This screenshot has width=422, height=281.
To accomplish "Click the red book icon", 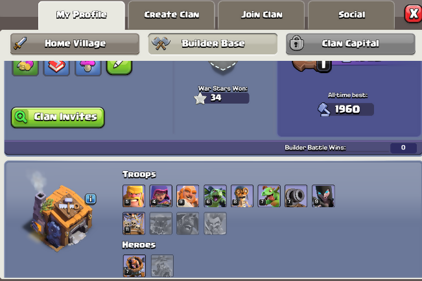I will [x=56, y=67].
